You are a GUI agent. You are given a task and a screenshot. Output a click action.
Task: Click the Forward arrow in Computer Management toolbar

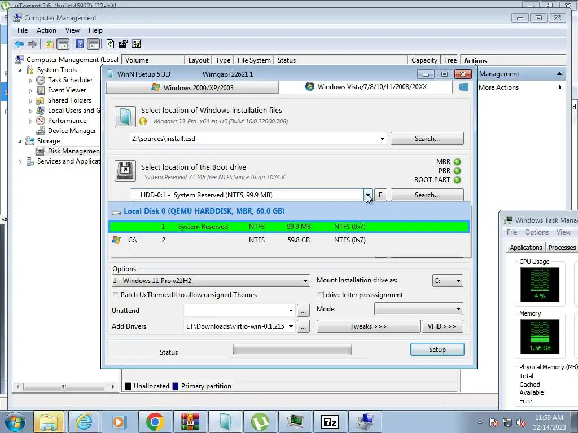(32, 44)
